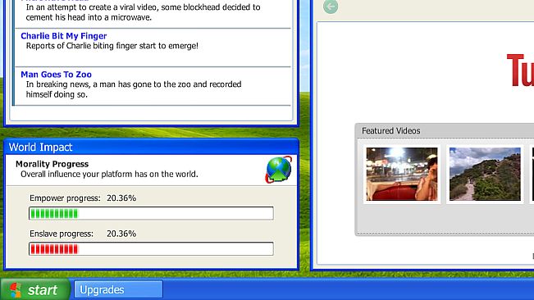Viewport: 534px width, 300px height.
Task: Click the Charlie biting finger report text
Action: tap(112, 46)
